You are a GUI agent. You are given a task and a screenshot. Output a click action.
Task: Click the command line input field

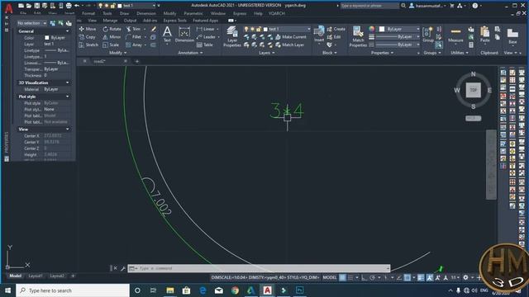(259, 268)
